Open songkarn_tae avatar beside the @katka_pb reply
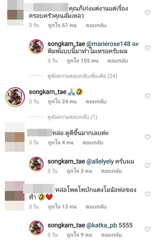 (36, 228)
